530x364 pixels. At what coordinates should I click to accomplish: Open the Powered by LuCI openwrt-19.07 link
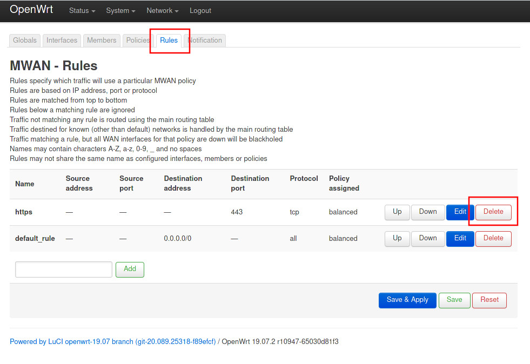(112, 342)
